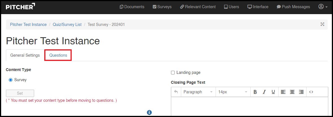Viewport: 333px width, 117px height.
Task: Center align the closing page text
Action: 292,92
